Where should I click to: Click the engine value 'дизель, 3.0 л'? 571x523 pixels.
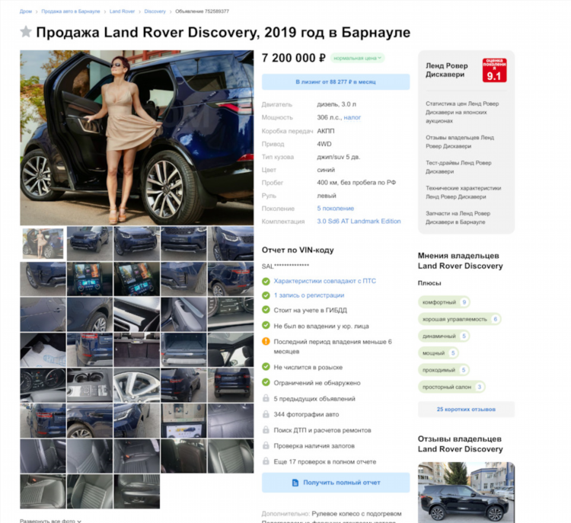337,104
